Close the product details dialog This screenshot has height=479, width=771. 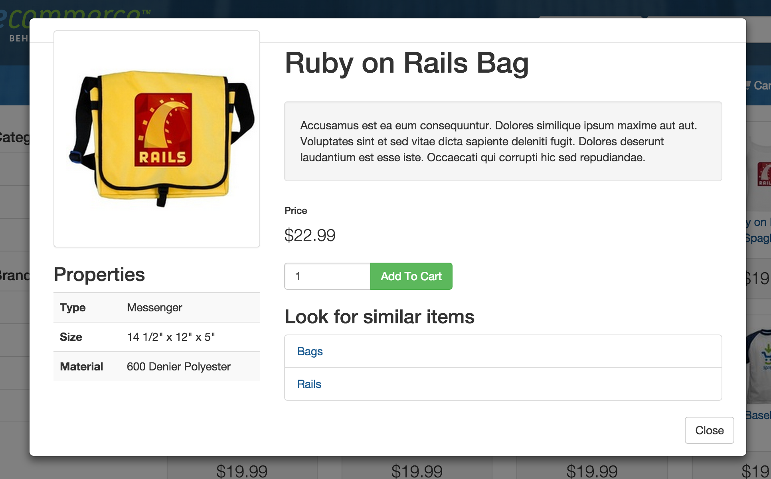pyautogui.click(x=709, y=430)
